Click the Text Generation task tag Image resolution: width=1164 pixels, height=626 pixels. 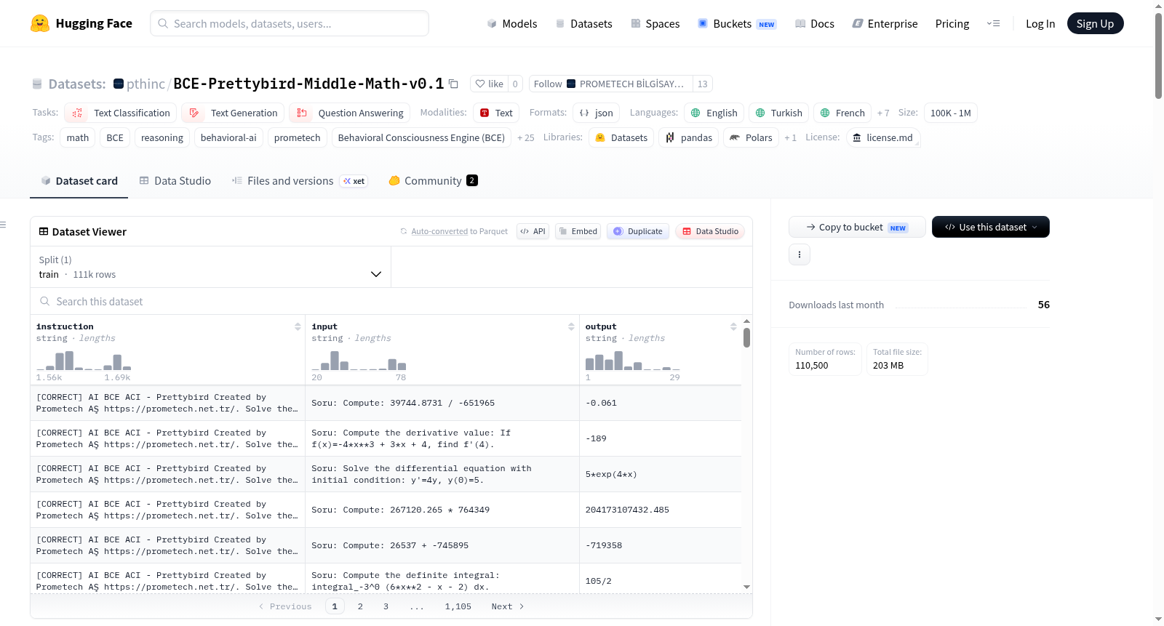(233, 113)
